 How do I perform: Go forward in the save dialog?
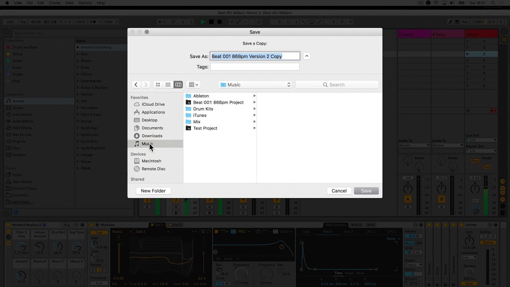tap(145, 85)
